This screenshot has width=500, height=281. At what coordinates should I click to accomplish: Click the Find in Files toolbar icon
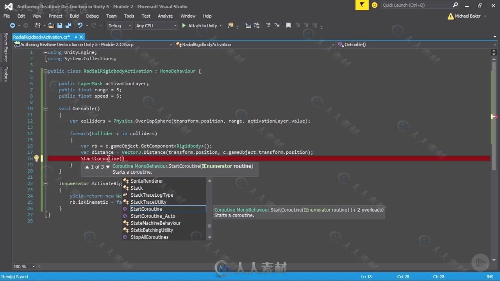230,25
